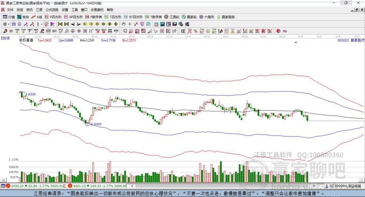365x197 pixels.
Task: Click the zigzag wave line icon
Action: pyautogui.click(x=156, y=31)
